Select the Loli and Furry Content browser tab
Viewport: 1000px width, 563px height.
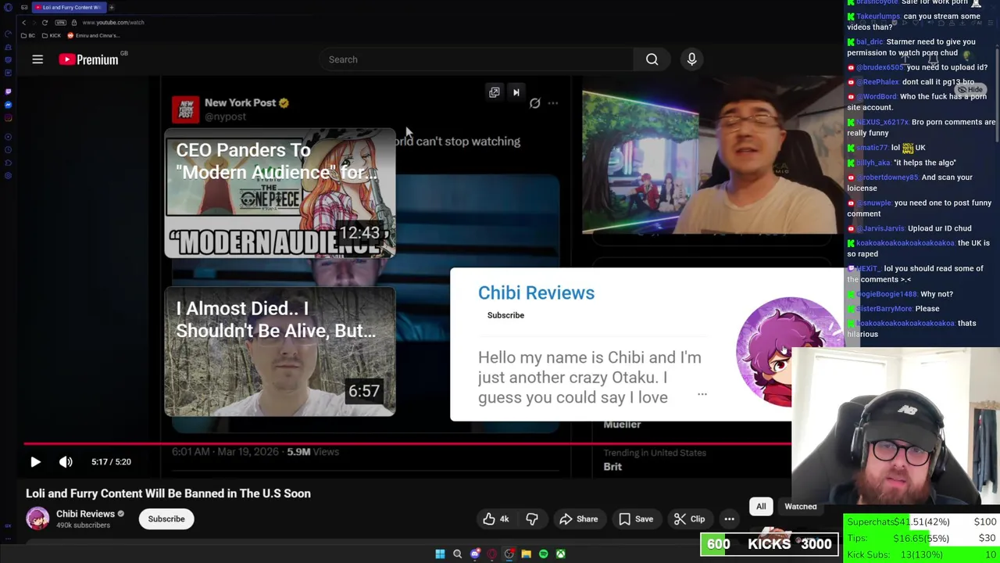[x=69, y=7]
